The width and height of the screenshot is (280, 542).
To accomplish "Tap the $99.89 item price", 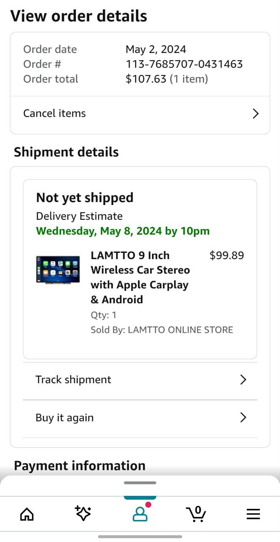I will click(226, 256).
